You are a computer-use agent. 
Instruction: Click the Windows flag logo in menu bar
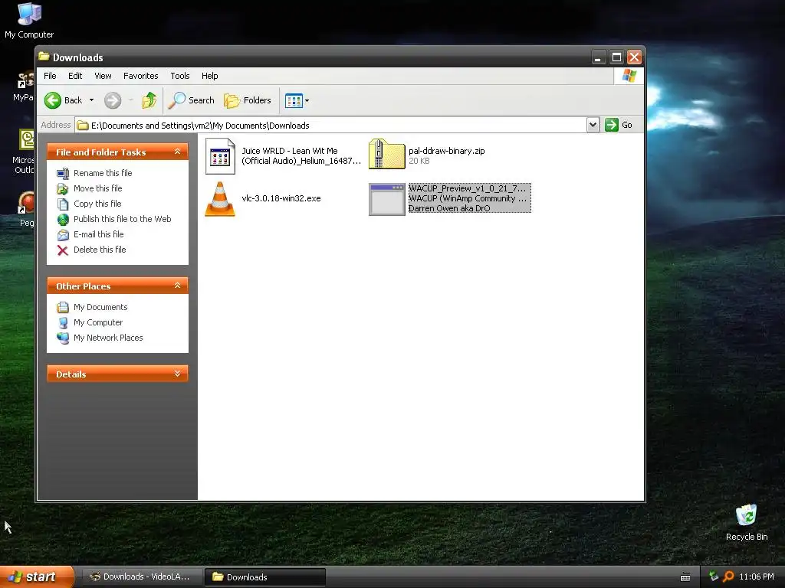click(629, 76)
